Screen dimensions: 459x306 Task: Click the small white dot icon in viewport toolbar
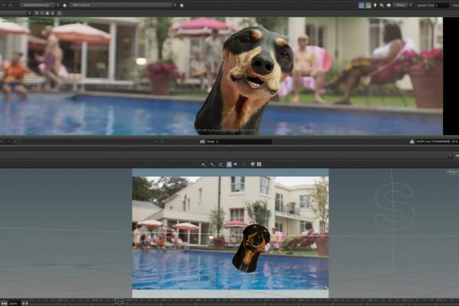pyautogui.click(x=236, y=164)
